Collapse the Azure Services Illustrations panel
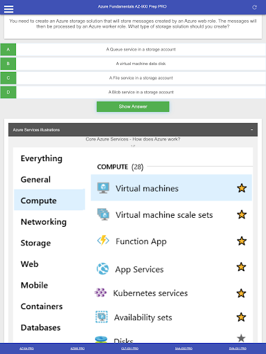 click(x=251, y=130)
